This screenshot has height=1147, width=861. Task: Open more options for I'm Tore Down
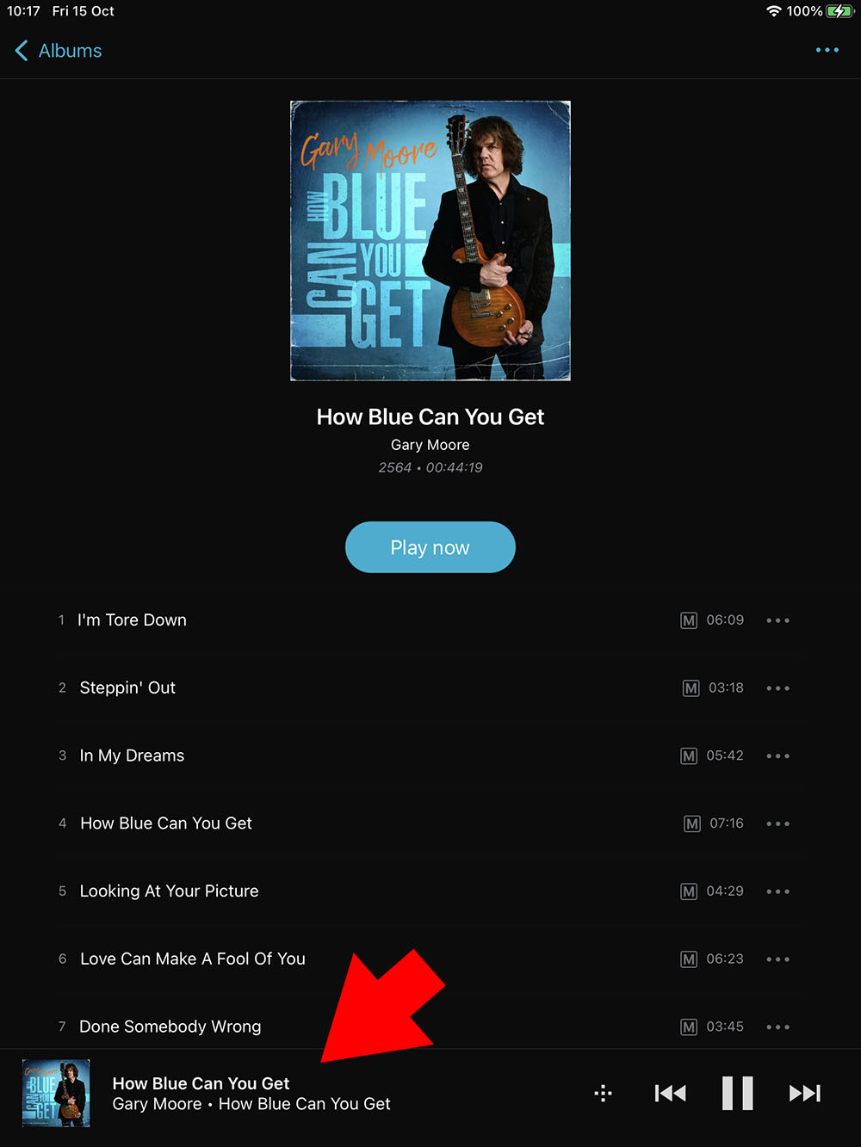coord(777,620)
